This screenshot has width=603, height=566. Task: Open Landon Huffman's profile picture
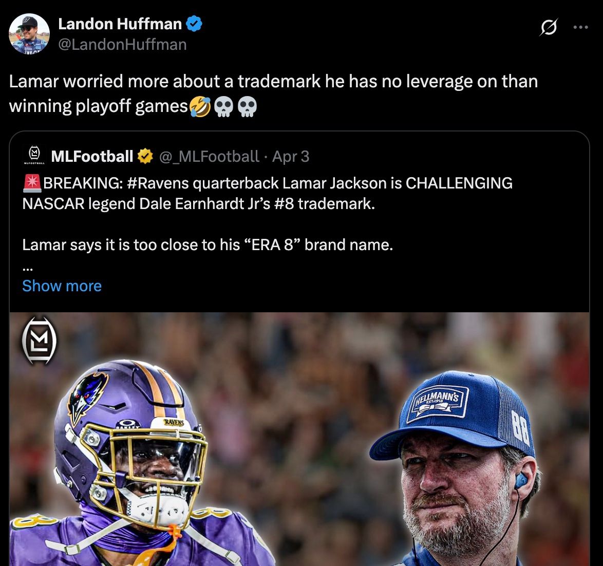29,33
